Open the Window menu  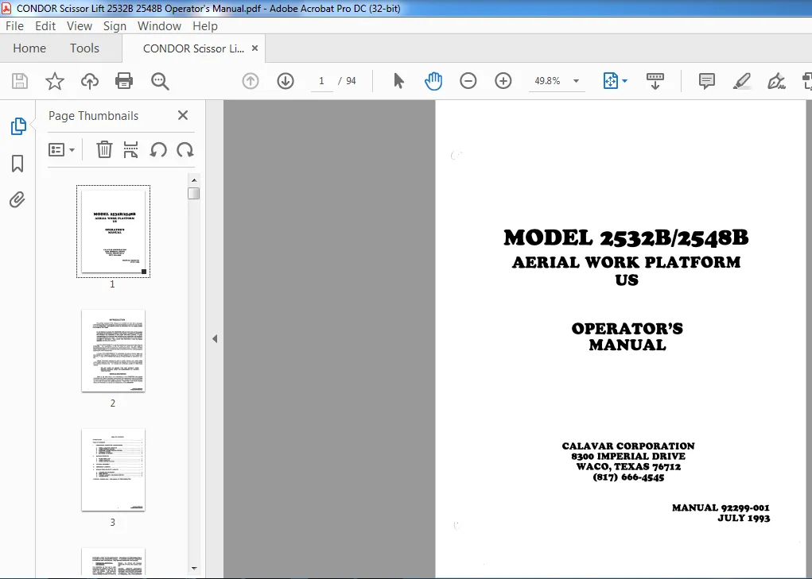click(160, 26)
